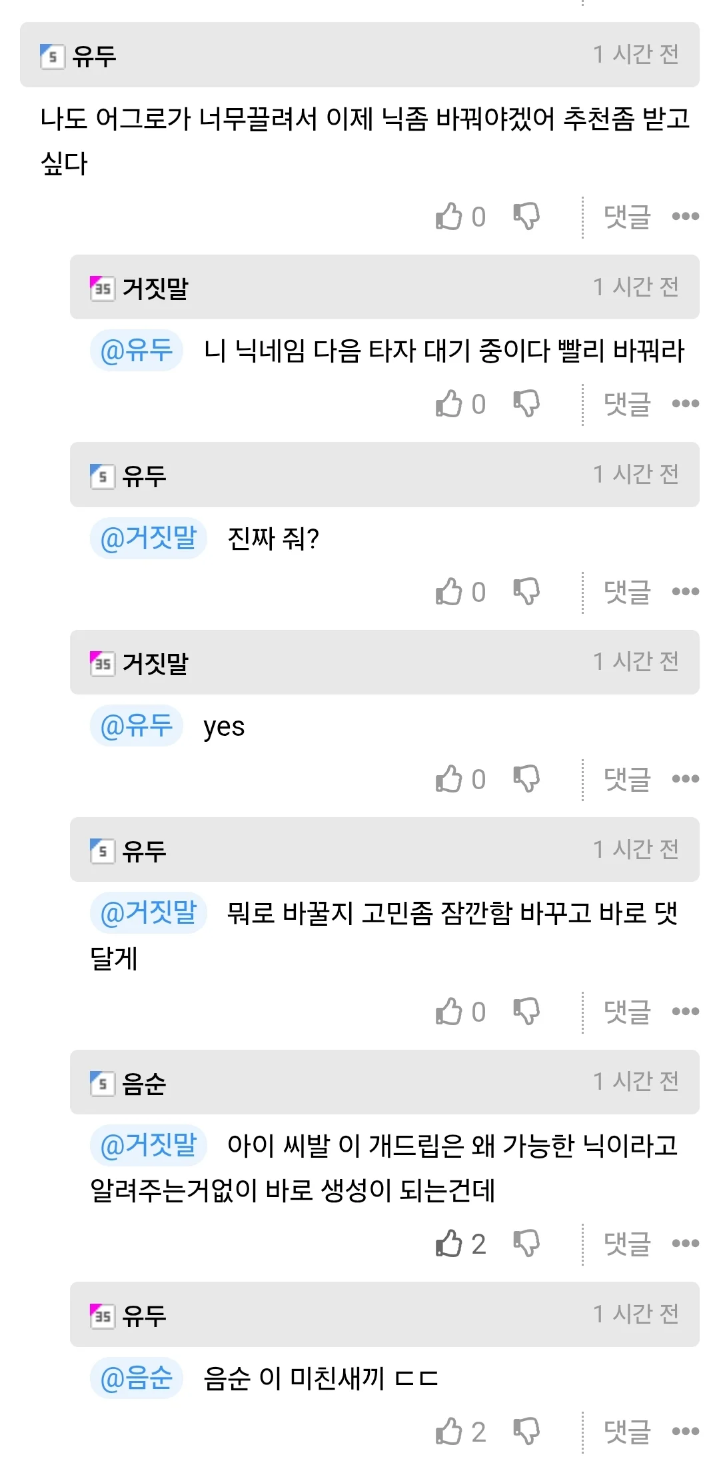The image size is (719, 1457).
Task: Dislike 음순's comment about 개드립
Action: pos(526,1244)
